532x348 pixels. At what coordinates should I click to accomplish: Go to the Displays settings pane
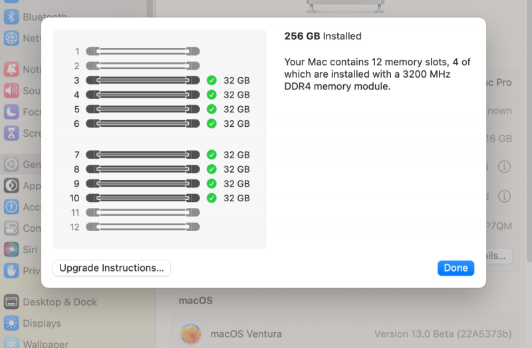41,323
